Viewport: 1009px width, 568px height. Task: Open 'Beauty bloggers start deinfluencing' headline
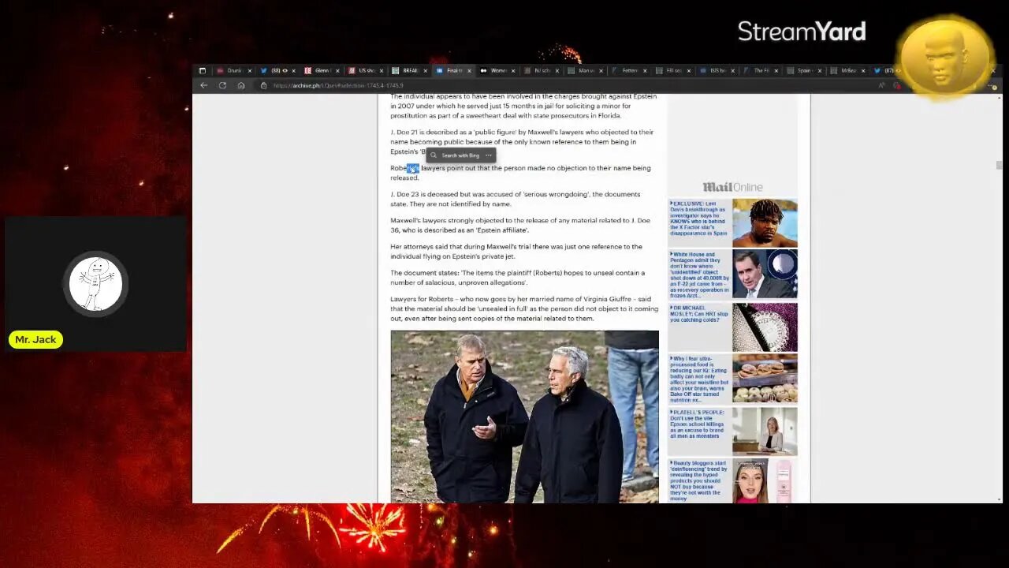[699, 481]
